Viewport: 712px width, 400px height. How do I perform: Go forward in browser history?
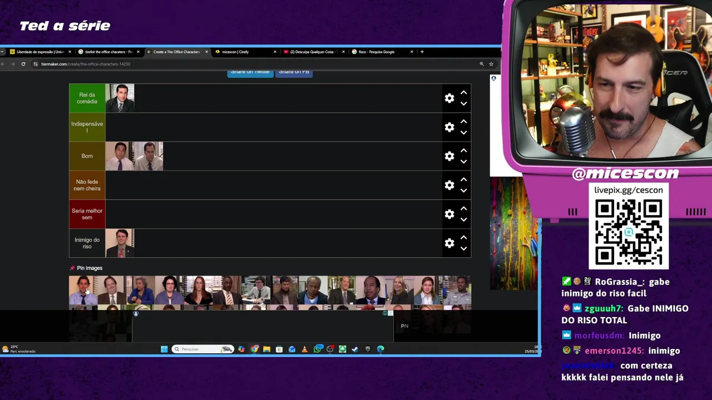(x=12, y=64)
